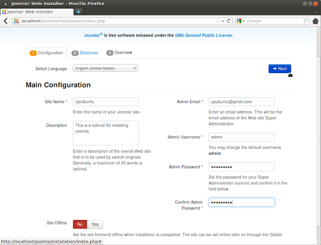The width and height of the screenshot is (321, 245).
Task: Focus the Description text area
Action: point(106,133)
